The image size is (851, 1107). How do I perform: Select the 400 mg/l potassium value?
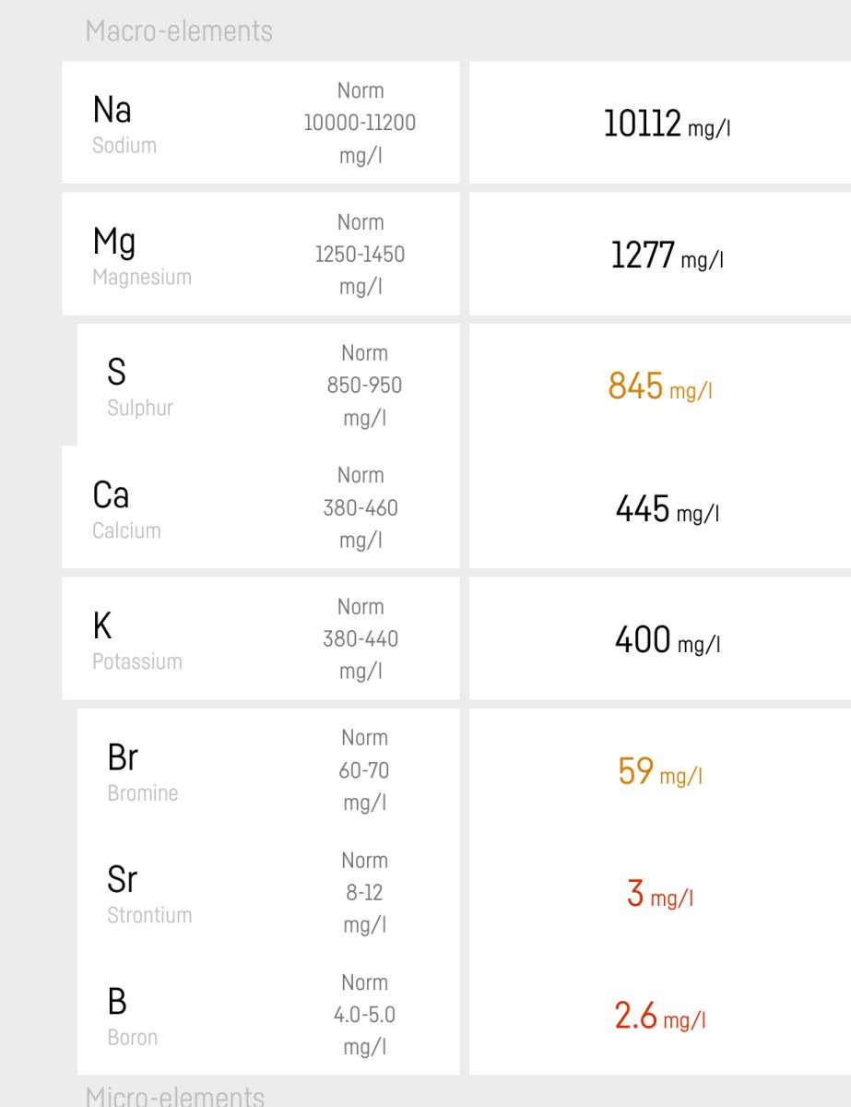668,640
